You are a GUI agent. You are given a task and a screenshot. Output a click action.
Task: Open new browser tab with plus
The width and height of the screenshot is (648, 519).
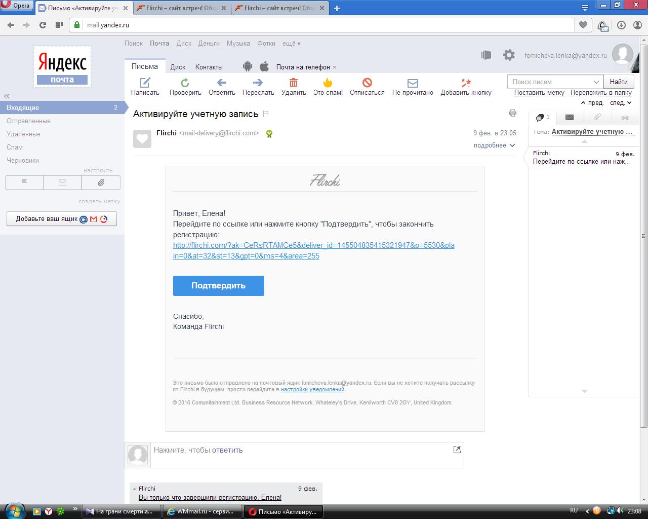337,8
